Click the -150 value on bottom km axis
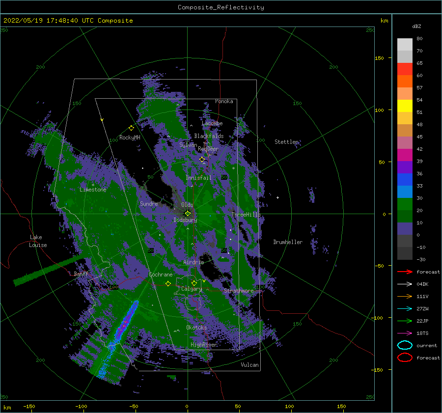The width and height of the screenshot is (442, 413). point(29,406)
